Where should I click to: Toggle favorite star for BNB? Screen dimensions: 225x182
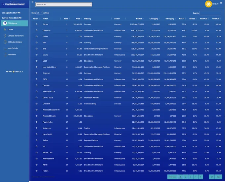[37, 49]
